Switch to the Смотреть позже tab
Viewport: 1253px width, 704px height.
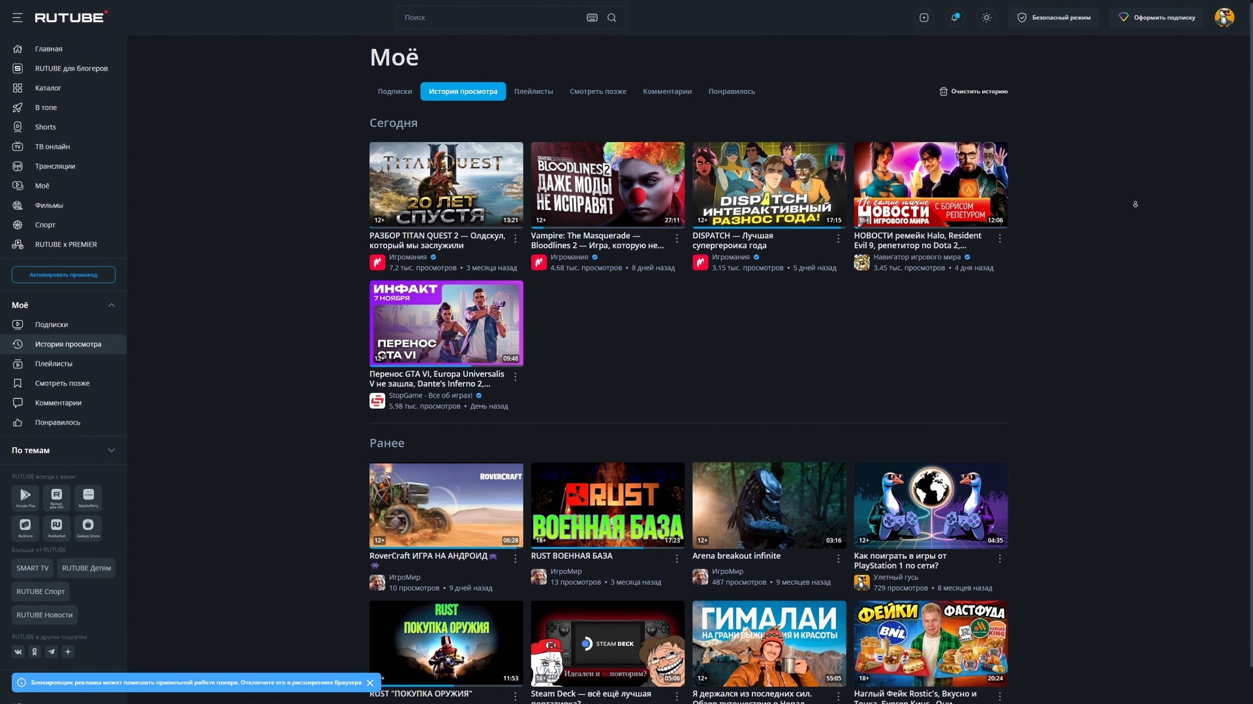tap(598, 91)
